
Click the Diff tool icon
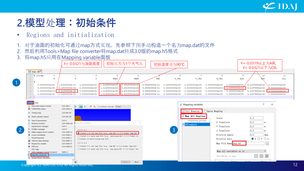tap(29, 146)
